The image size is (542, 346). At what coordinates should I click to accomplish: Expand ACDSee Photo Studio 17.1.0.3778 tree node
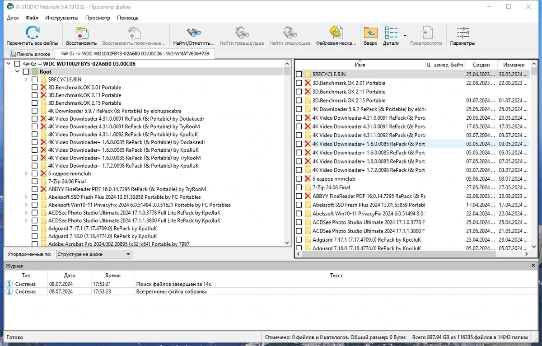(x=26, y=213)
